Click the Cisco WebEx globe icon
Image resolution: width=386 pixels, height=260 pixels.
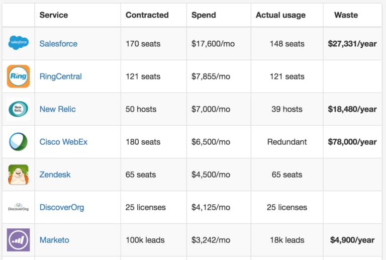pos(19,142)
